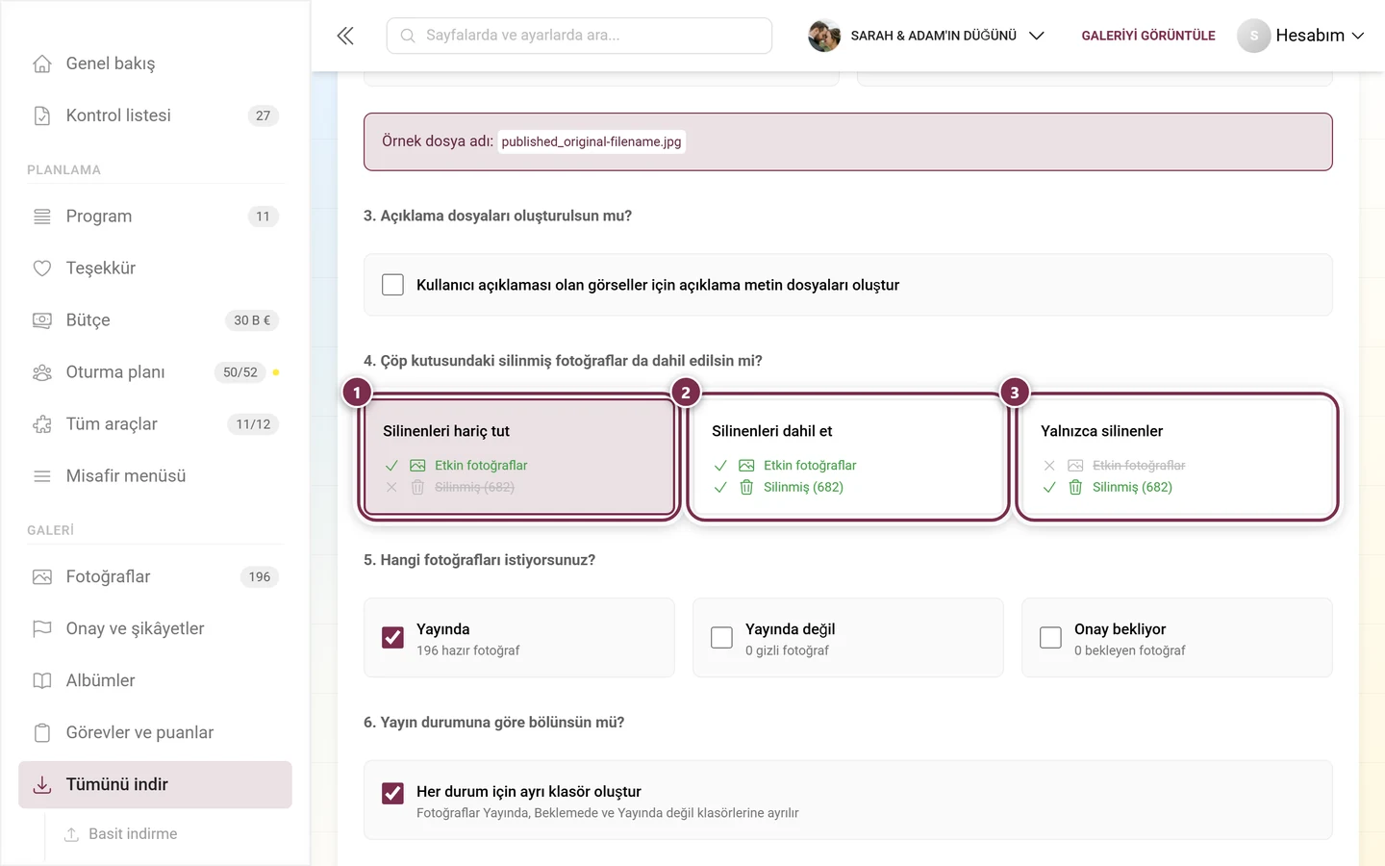Click the 50/52 seating plan badge

click(x=240, y=372)
